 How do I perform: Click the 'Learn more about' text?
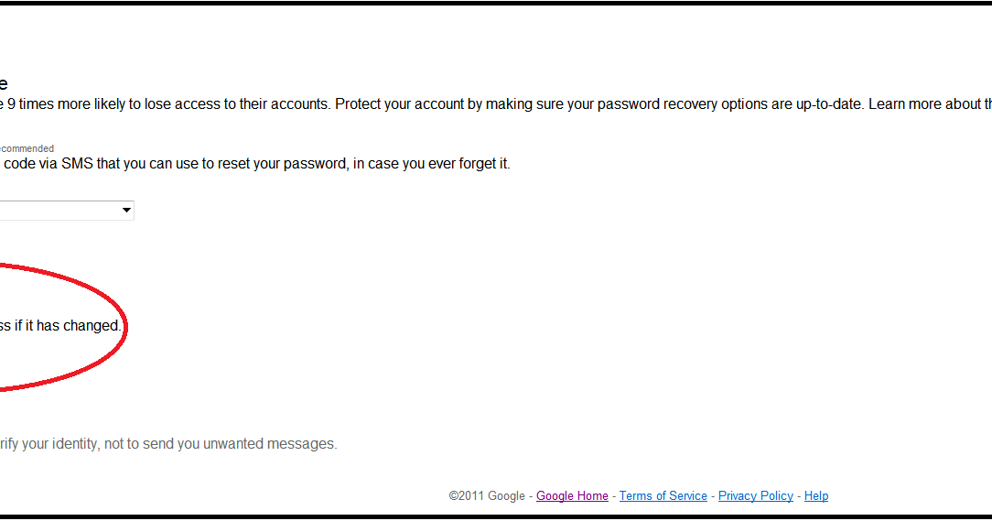point(924,103)
